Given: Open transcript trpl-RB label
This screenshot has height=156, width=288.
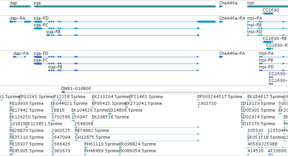Looking at the screenshot, I should [254, 25].
